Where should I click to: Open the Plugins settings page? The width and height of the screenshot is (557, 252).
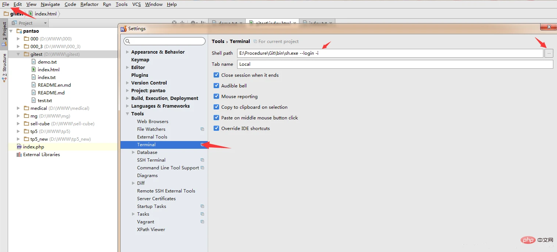[x=140, y=75]
